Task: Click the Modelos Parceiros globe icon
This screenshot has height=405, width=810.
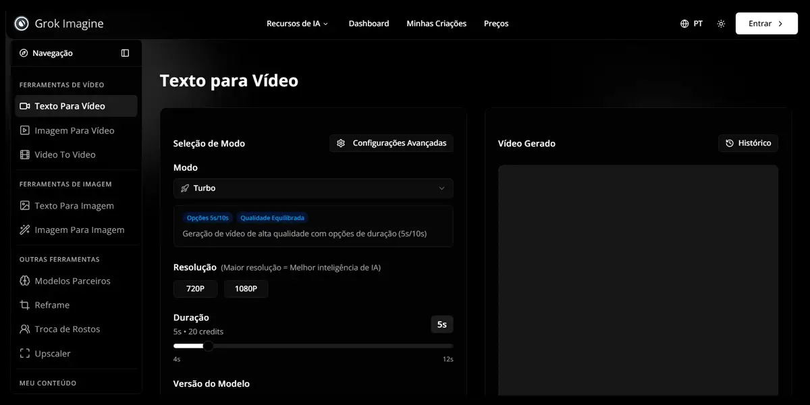Action: click(24, 281)
